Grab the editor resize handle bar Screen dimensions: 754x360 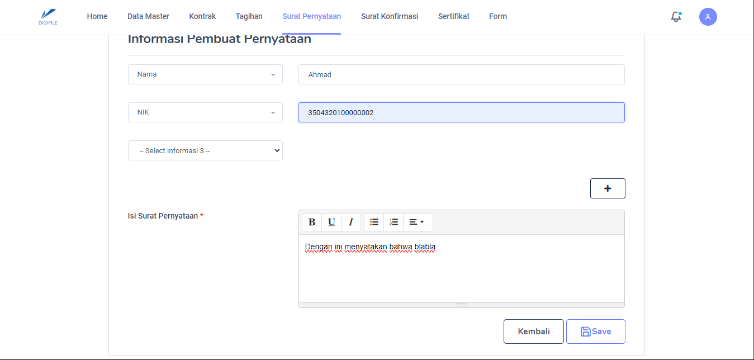click(461, 305)
